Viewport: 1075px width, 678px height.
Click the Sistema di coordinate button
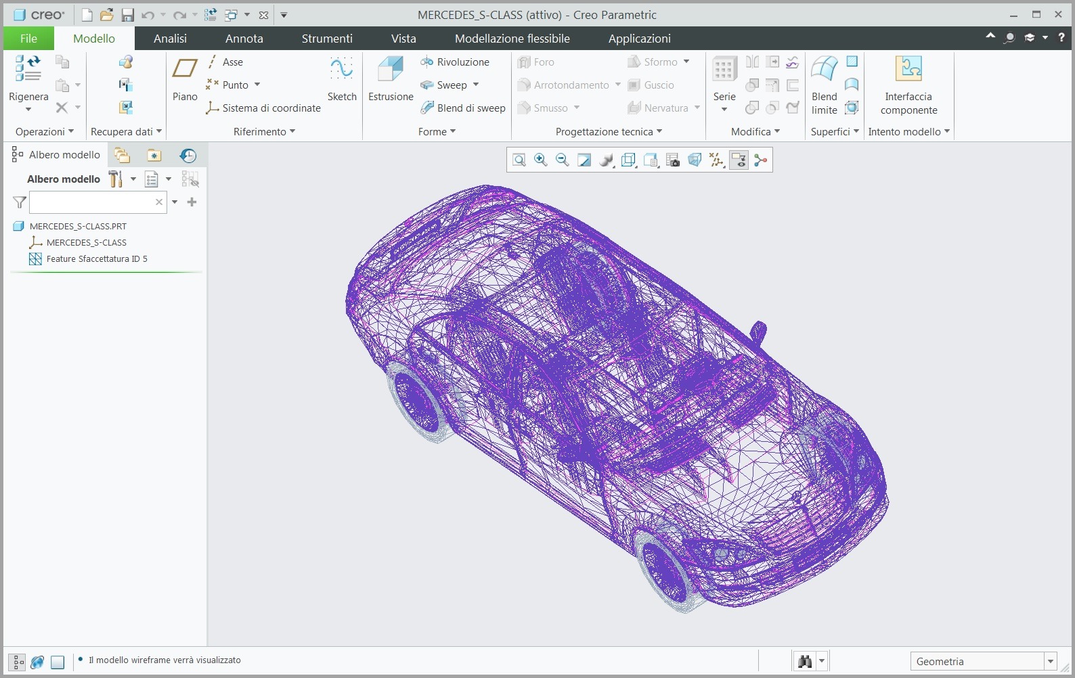point(263,108)
